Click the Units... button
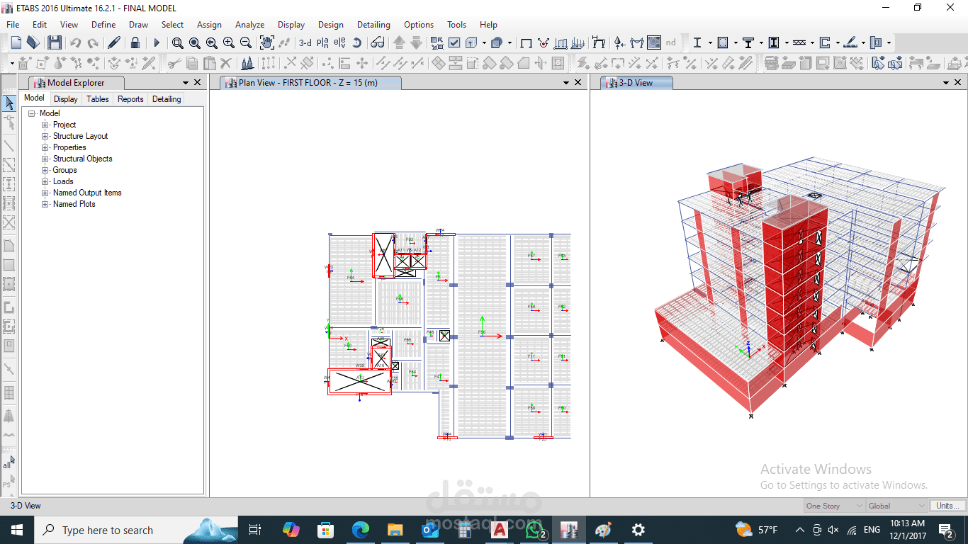Viewport: 968px width, 544px height. [947, 506]
